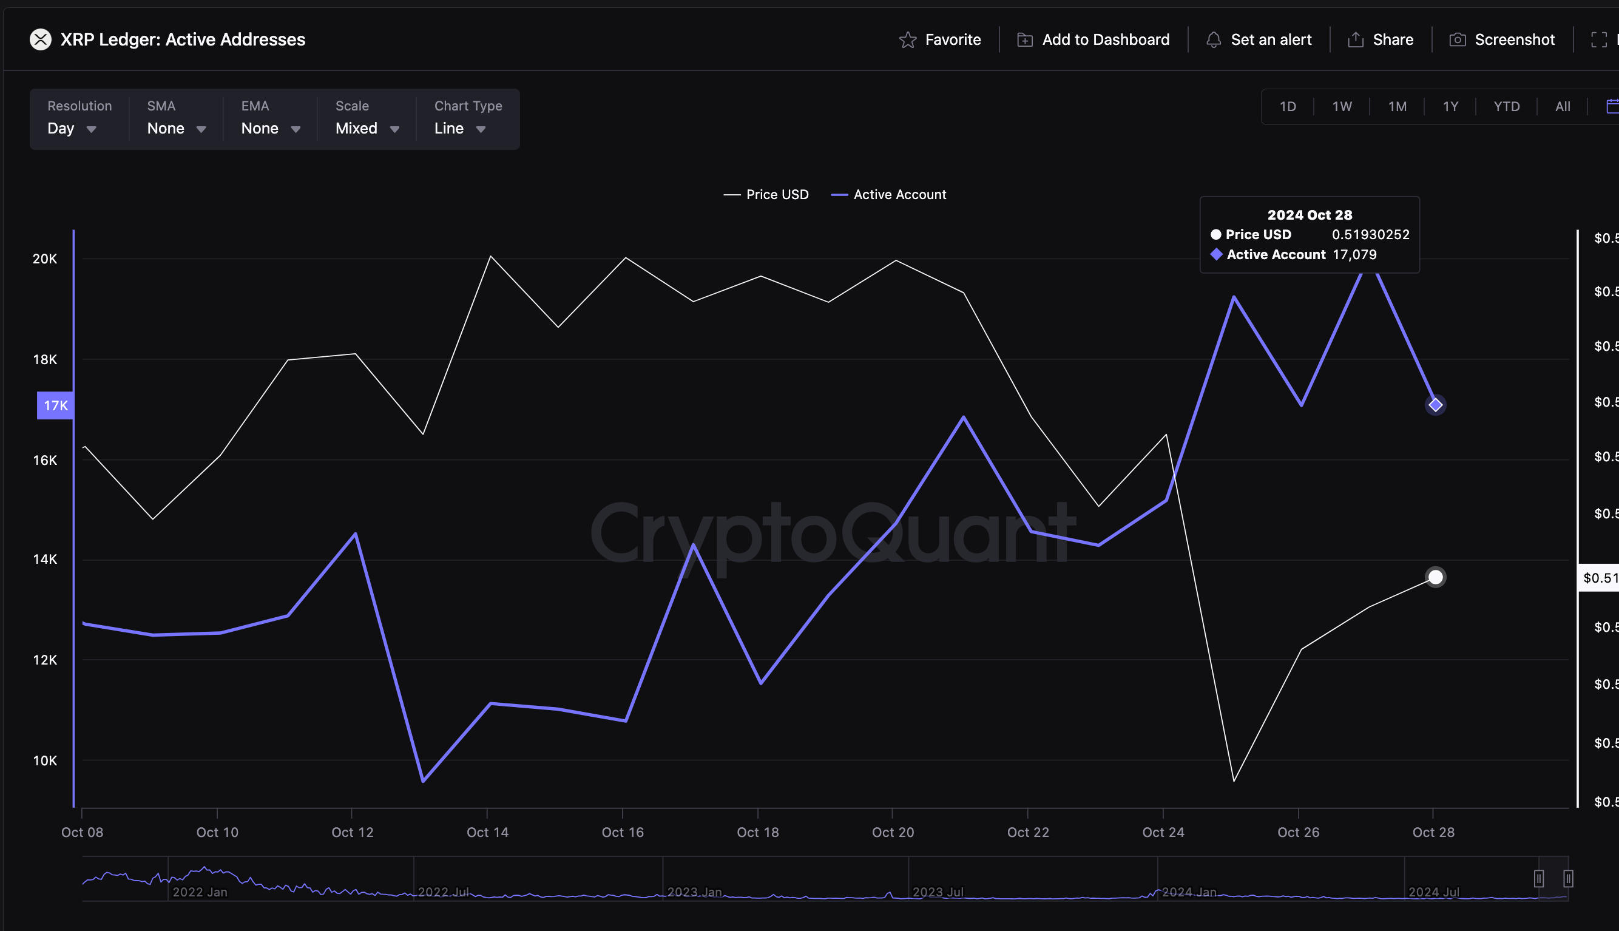Click the navigator at 2024 Jul
This screenshot has width=1619, height=931.
tap(1434, 892)
